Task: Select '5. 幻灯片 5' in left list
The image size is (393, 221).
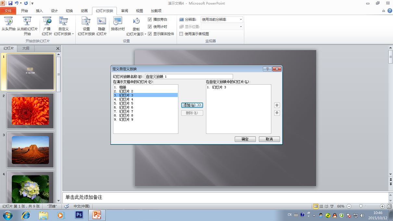Action: point(146,103)
